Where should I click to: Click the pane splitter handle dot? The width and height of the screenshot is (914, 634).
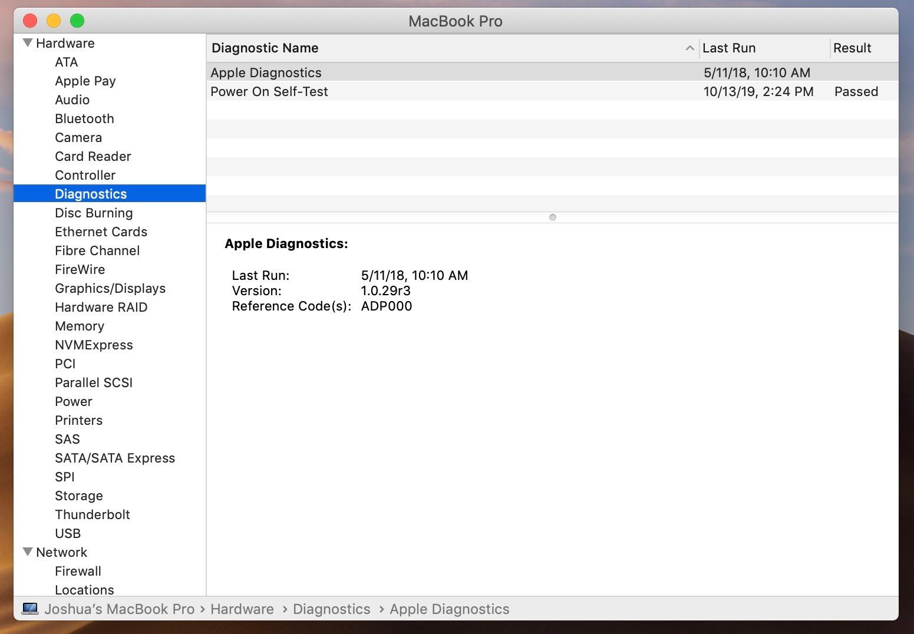[x=552, y=217]
